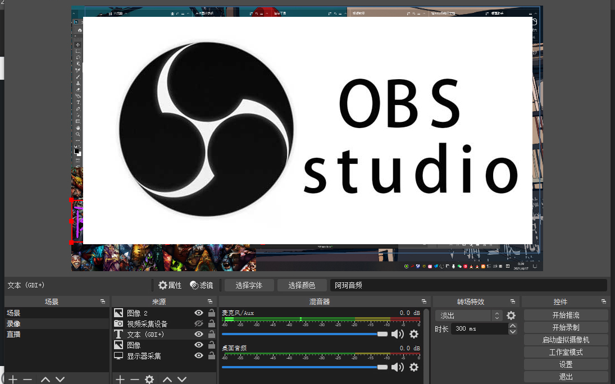Open 桌面音频 audio settings gear
The width and height of the screenshot is (615, 384).
(414, 367)
